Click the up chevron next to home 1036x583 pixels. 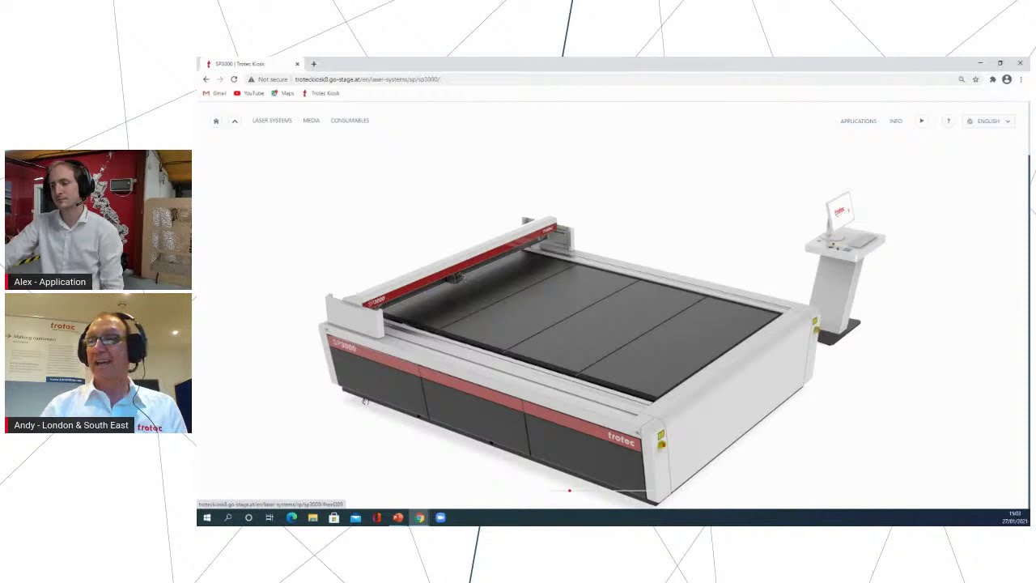pos(235,121)
